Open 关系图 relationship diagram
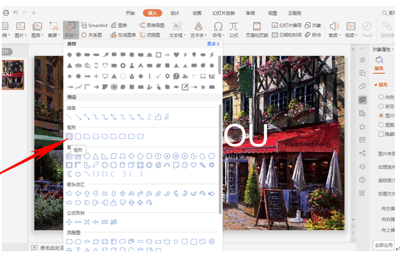402x256 pixels. 92,35
